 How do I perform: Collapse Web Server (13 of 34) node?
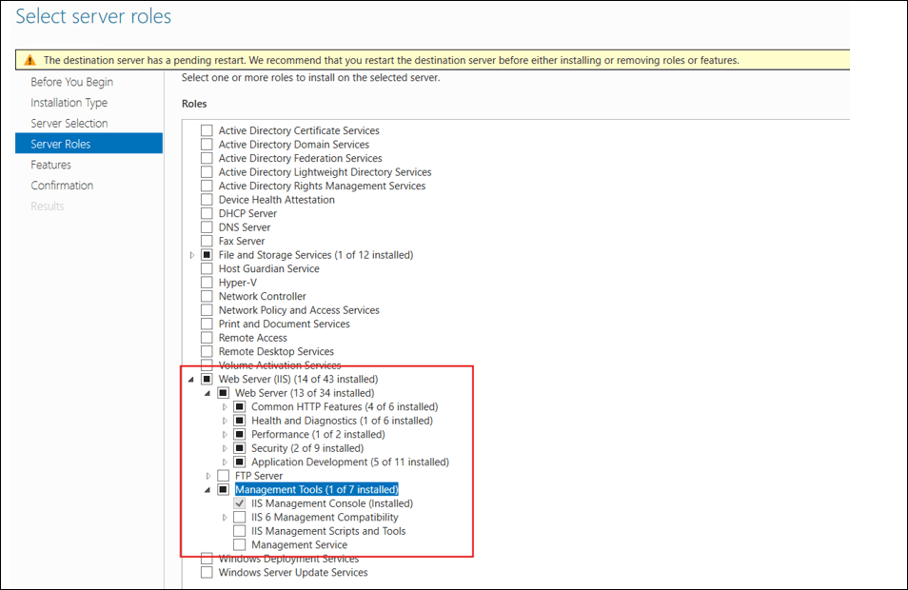coord(207,394)
